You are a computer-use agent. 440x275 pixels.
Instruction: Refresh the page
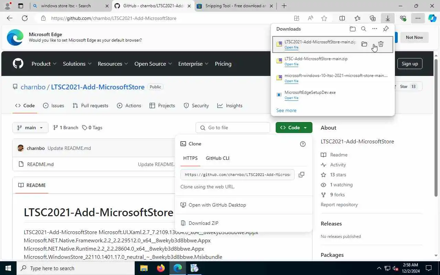[x=25, y=18]
